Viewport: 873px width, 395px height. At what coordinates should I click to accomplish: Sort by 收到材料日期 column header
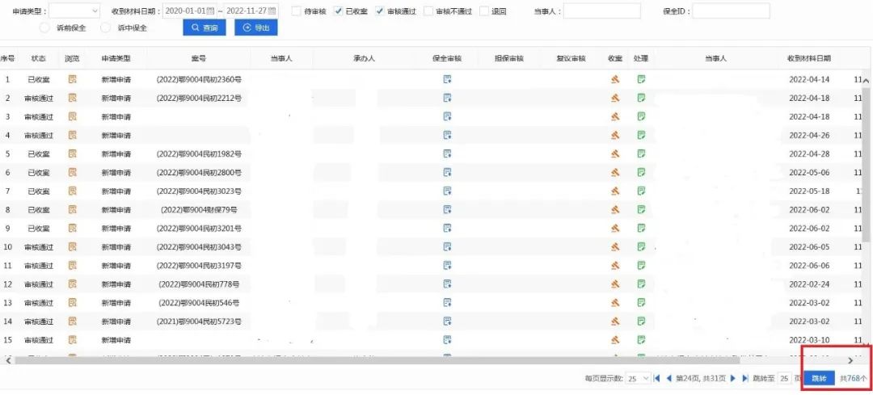(808, 59)
